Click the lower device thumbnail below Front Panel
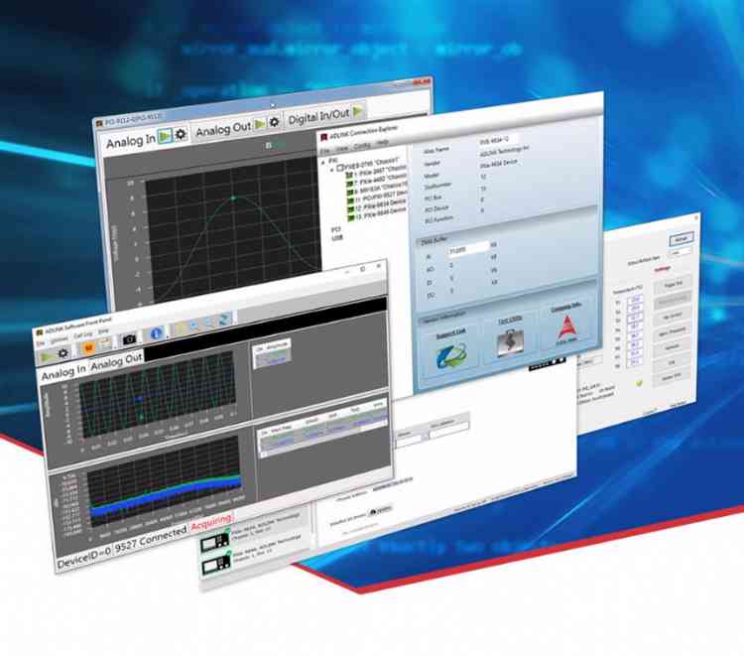 [216, 565]
